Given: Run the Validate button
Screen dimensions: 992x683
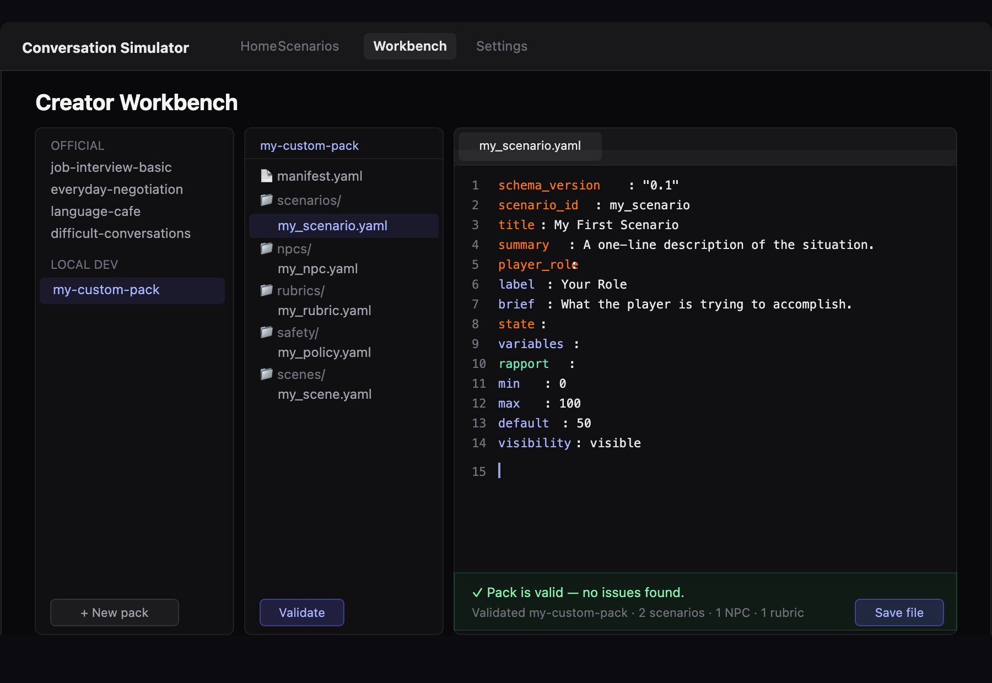Looking at the screenshot, I should (302, 612).
